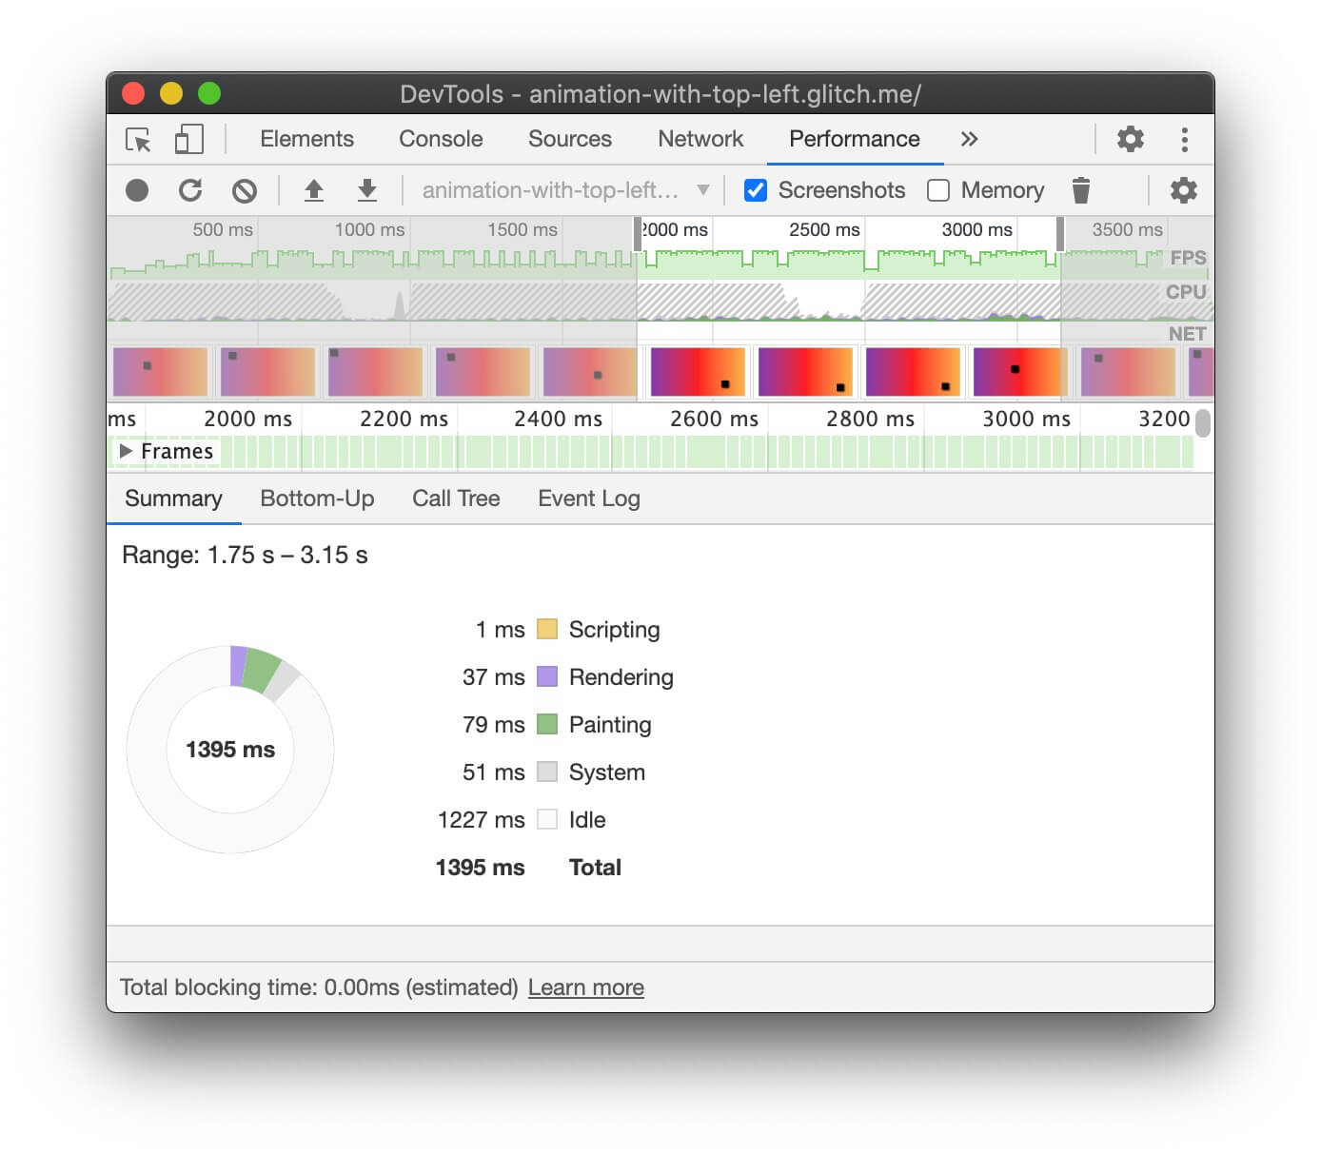Select the inspect element tool
Screen dimensions: 1321x1153
(137, 139)
